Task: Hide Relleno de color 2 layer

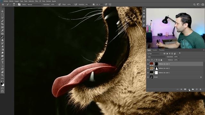Action: pos(148,68)
